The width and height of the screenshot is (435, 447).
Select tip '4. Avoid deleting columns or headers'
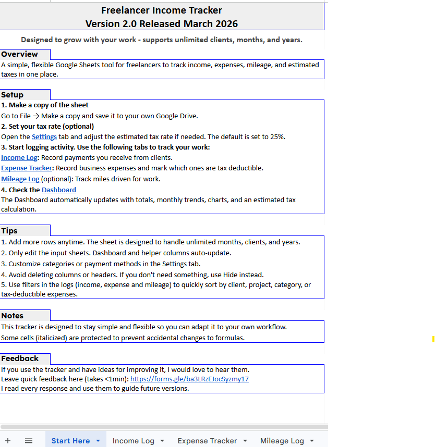point(162,275)
